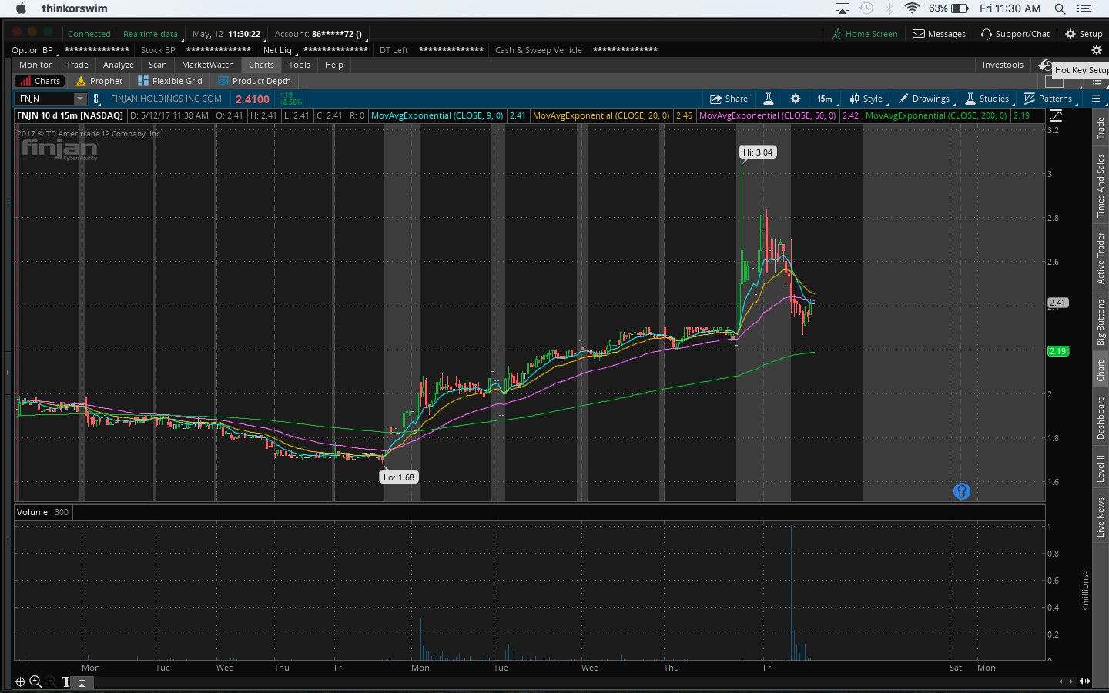Click the symbol link chain icon
The height and width of the screenshot is (693, 1109).
96,99
